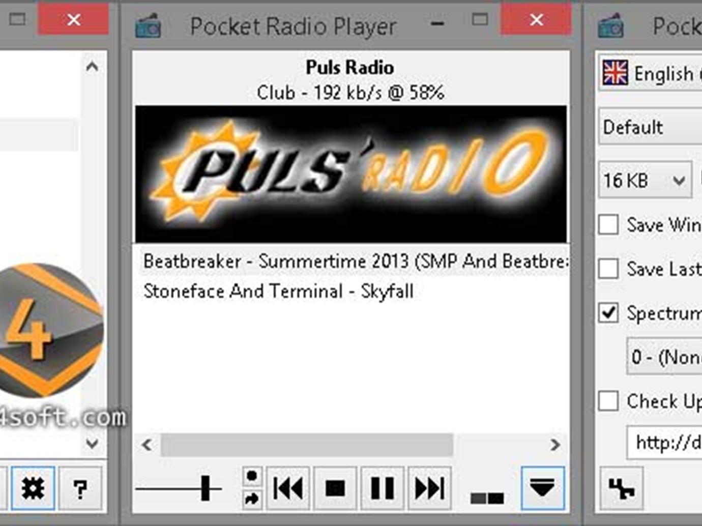702x526 pixels.
Task: Open settings with the gear button
Action: coord(33,488)
